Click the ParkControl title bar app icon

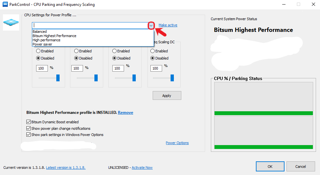click(x=5, y=4)
